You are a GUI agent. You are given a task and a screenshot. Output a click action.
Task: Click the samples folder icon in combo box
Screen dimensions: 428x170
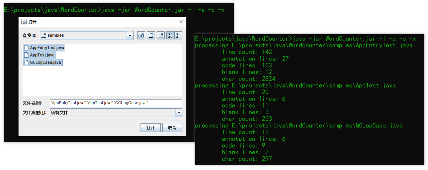point(44,35)
